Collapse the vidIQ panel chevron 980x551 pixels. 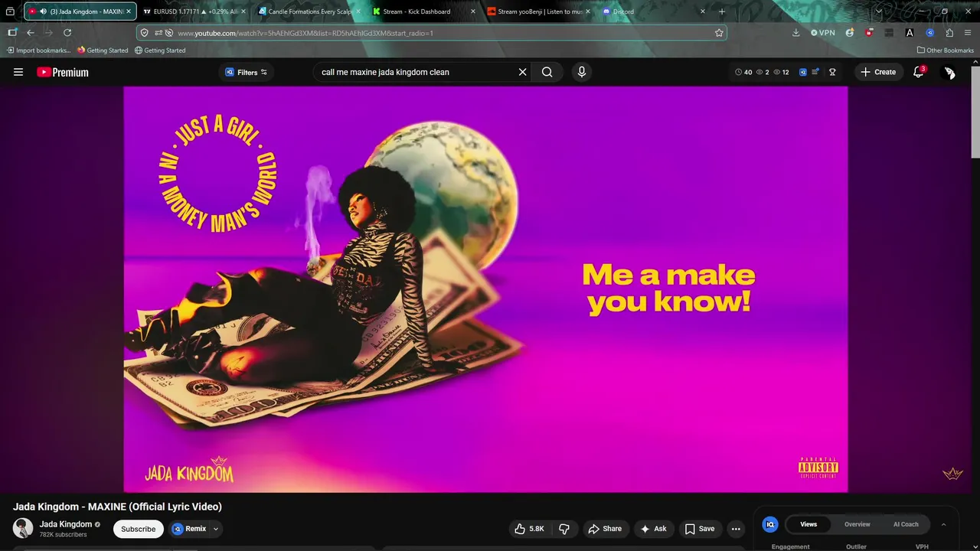[x=943, y=524]
